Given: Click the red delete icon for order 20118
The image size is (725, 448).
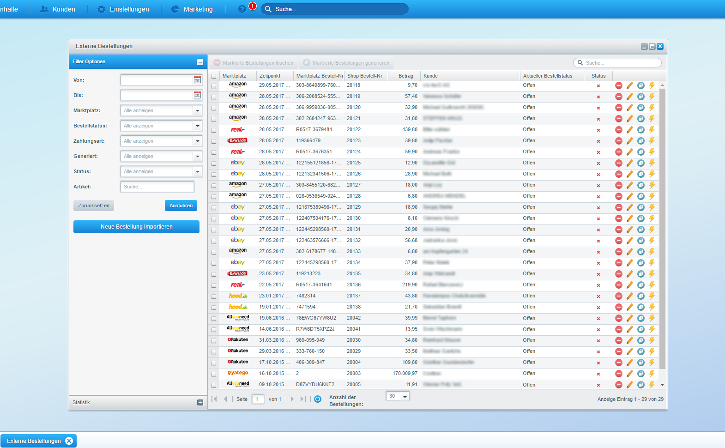Looking at the screenshot, I should point(618,85).
